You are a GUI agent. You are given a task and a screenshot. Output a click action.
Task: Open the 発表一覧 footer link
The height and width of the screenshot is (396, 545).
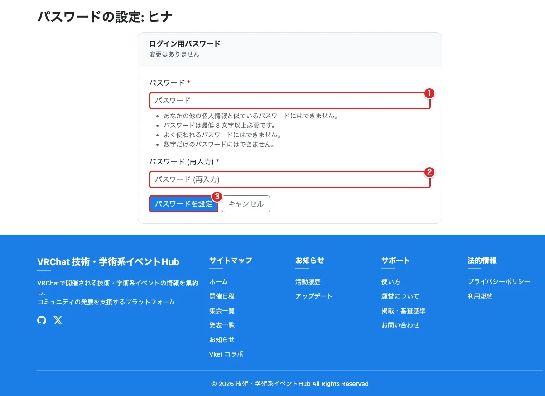(222, 325)
